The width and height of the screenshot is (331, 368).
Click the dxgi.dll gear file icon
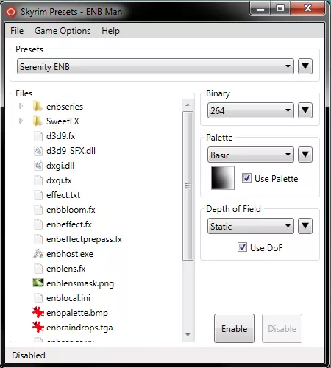[x=38, y=166]
